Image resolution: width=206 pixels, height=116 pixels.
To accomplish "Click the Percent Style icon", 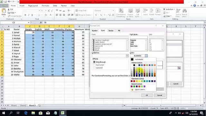I will (x=101, y=15).
